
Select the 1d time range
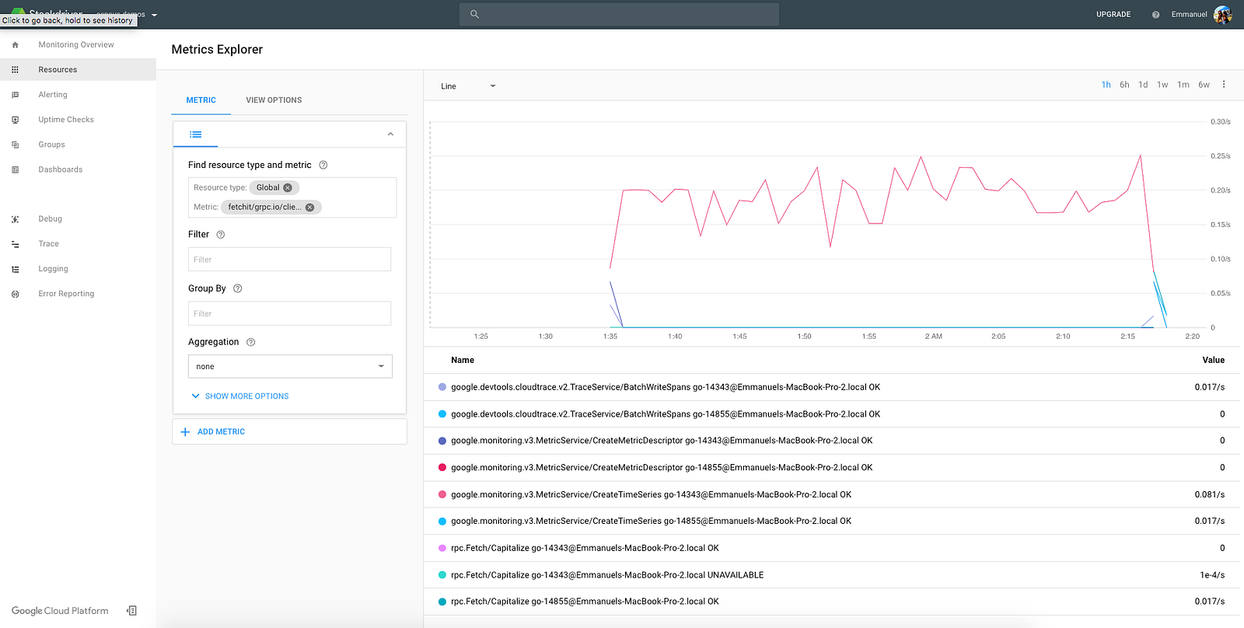click(1143, 85)
